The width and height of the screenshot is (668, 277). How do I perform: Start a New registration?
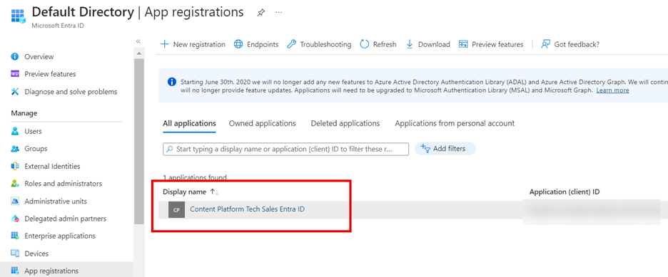pyautogui.click(x=193, y=44)
